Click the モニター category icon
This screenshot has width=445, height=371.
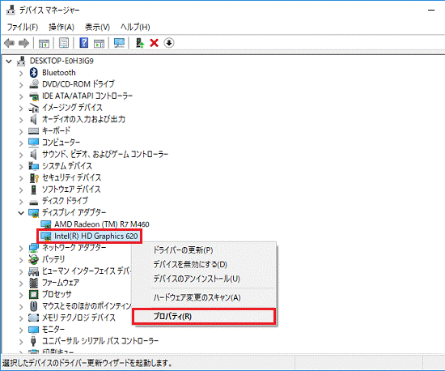click(33, 330)
